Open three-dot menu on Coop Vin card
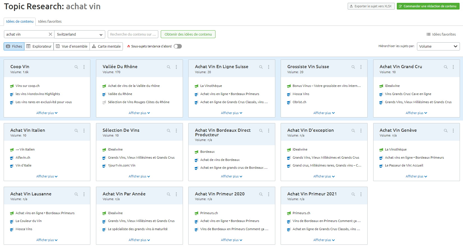 (84, 67)
